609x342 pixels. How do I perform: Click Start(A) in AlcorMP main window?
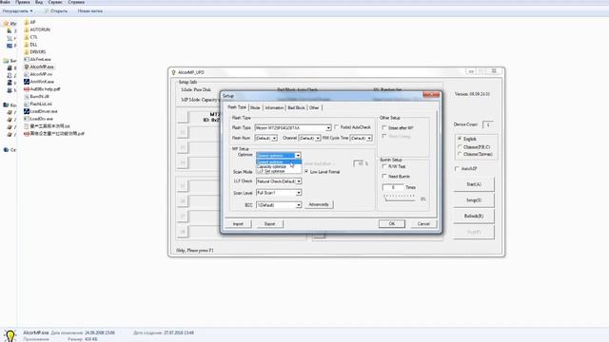point(474,184)
